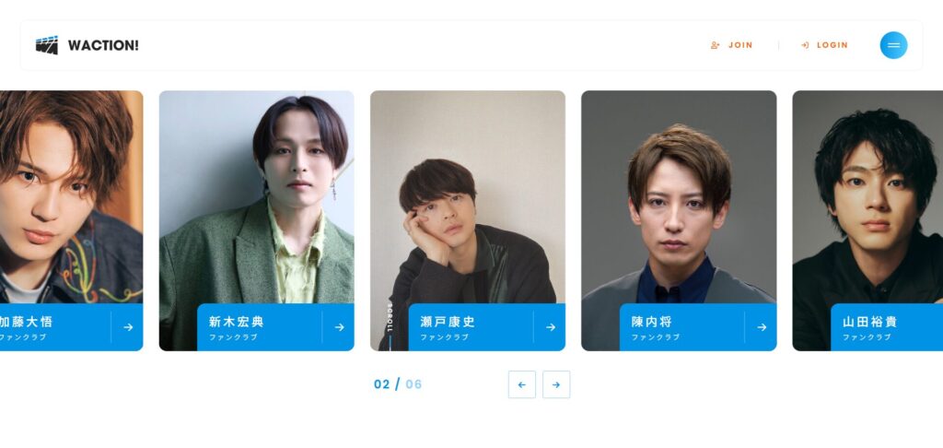Go to the previous slide with the left arrow
The width and height of the screenshot is (943, 448).
click(x=521, y=384)
